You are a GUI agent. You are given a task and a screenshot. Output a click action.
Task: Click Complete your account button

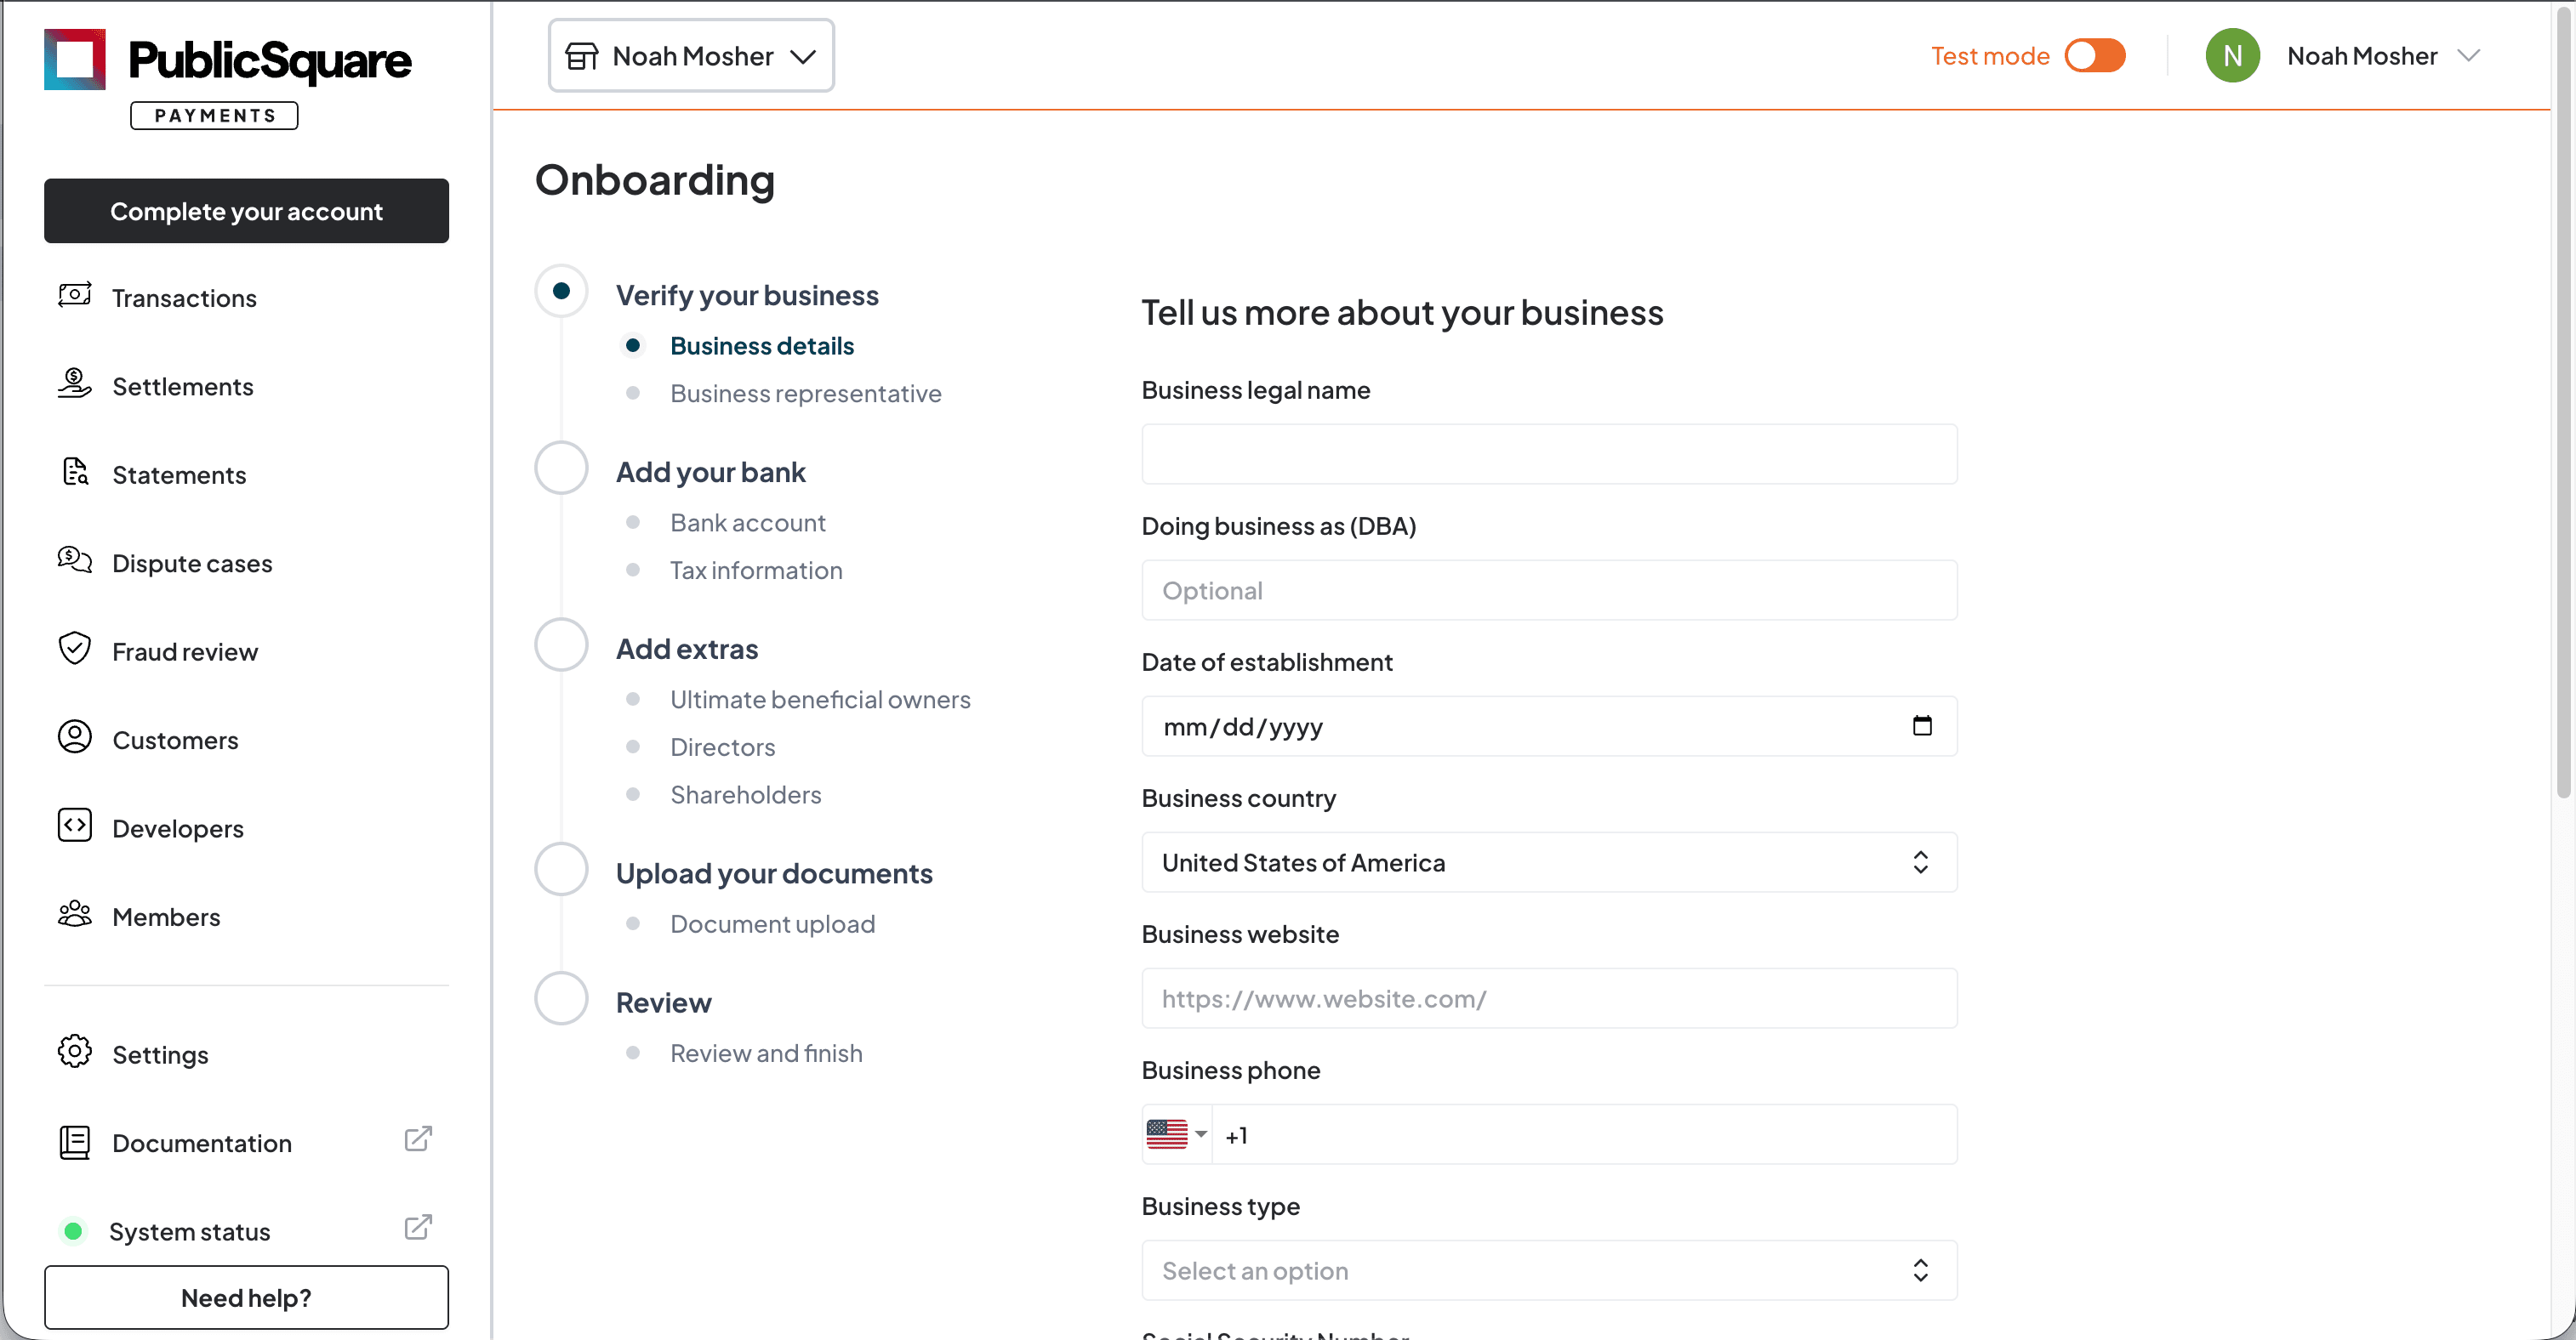[246, 211]
